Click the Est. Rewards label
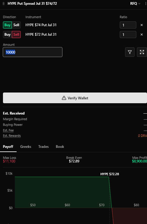147x224 pixels. coord(12,136)
